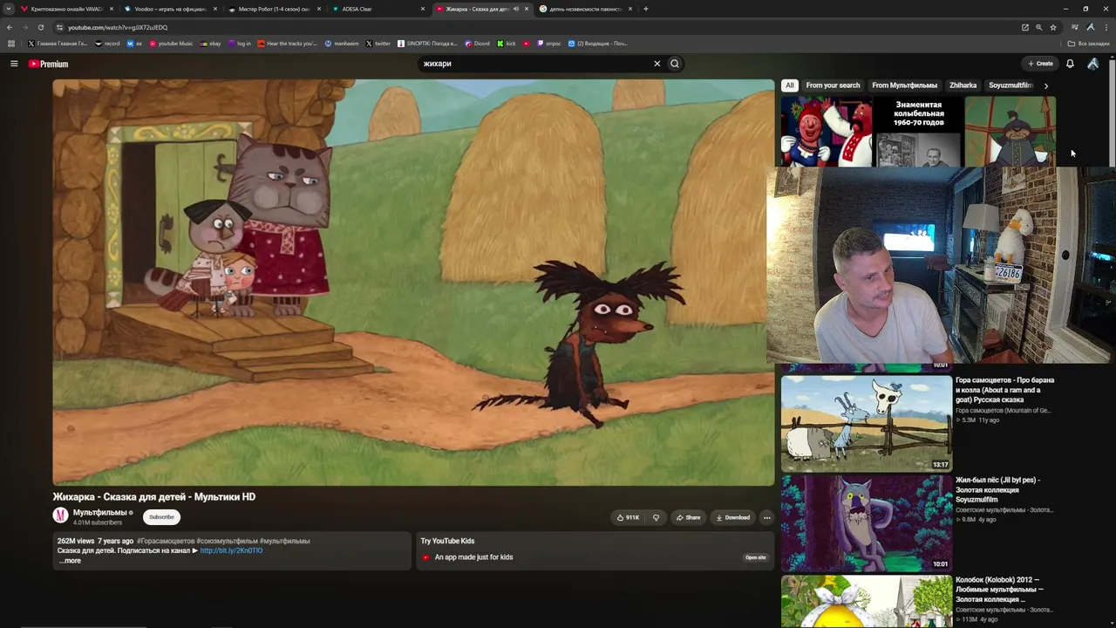Open the Входящие mail bookmark

coord(597,44)
